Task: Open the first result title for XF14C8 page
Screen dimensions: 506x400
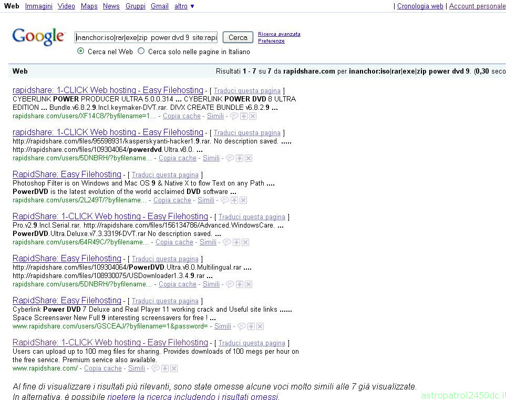Action: (108, 90)
